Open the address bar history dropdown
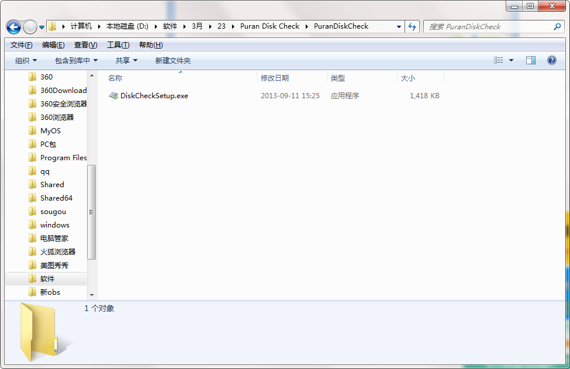 coord(399,26)
